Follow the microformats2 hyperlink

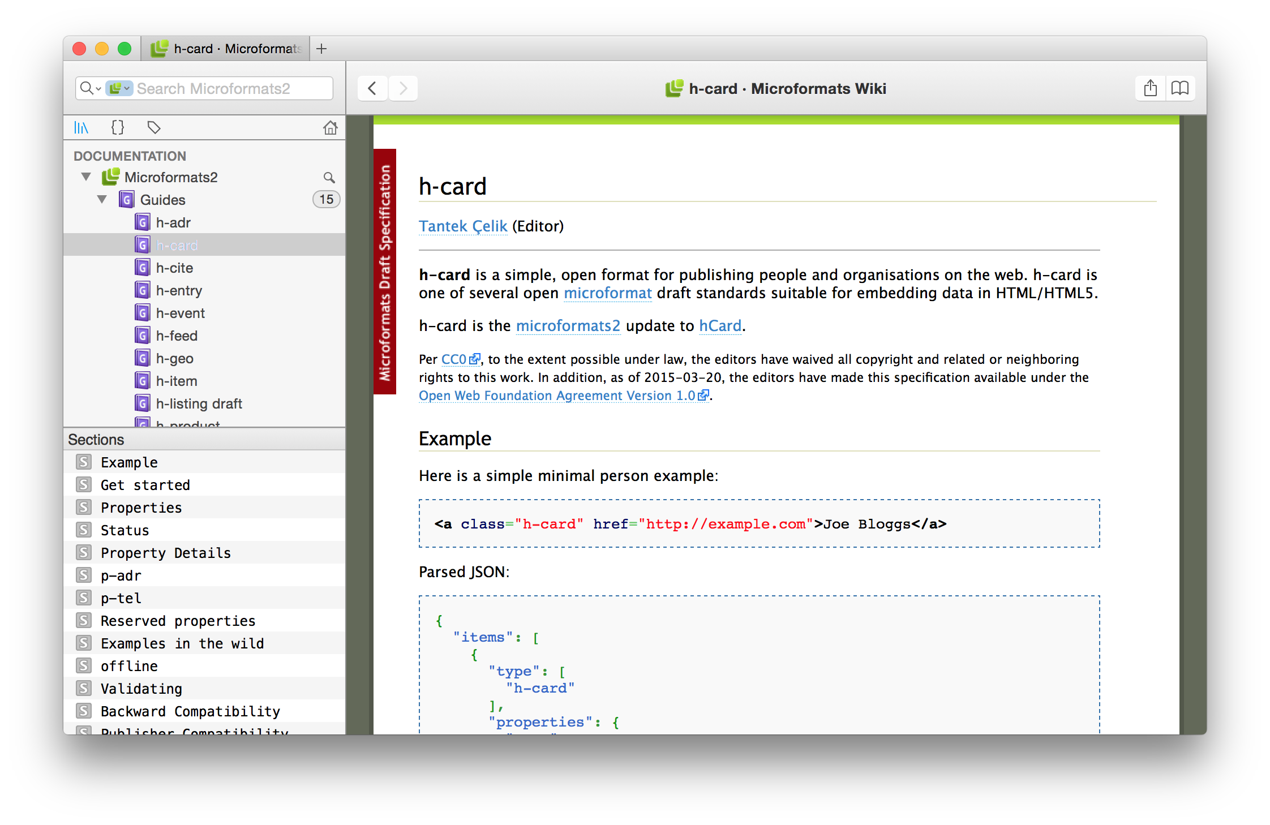pyautogui.click(x=568, y=326)
